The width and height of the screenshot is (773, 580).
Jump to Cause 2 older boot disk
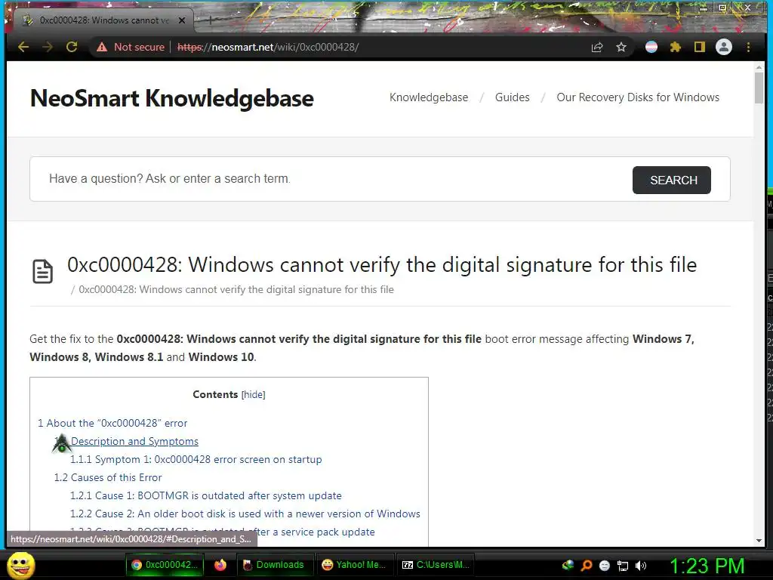tap(245, 514)
